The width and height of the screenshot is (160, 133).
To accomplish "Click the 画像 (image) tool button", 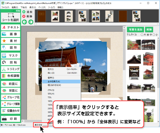I will click(x=11, y=34).
